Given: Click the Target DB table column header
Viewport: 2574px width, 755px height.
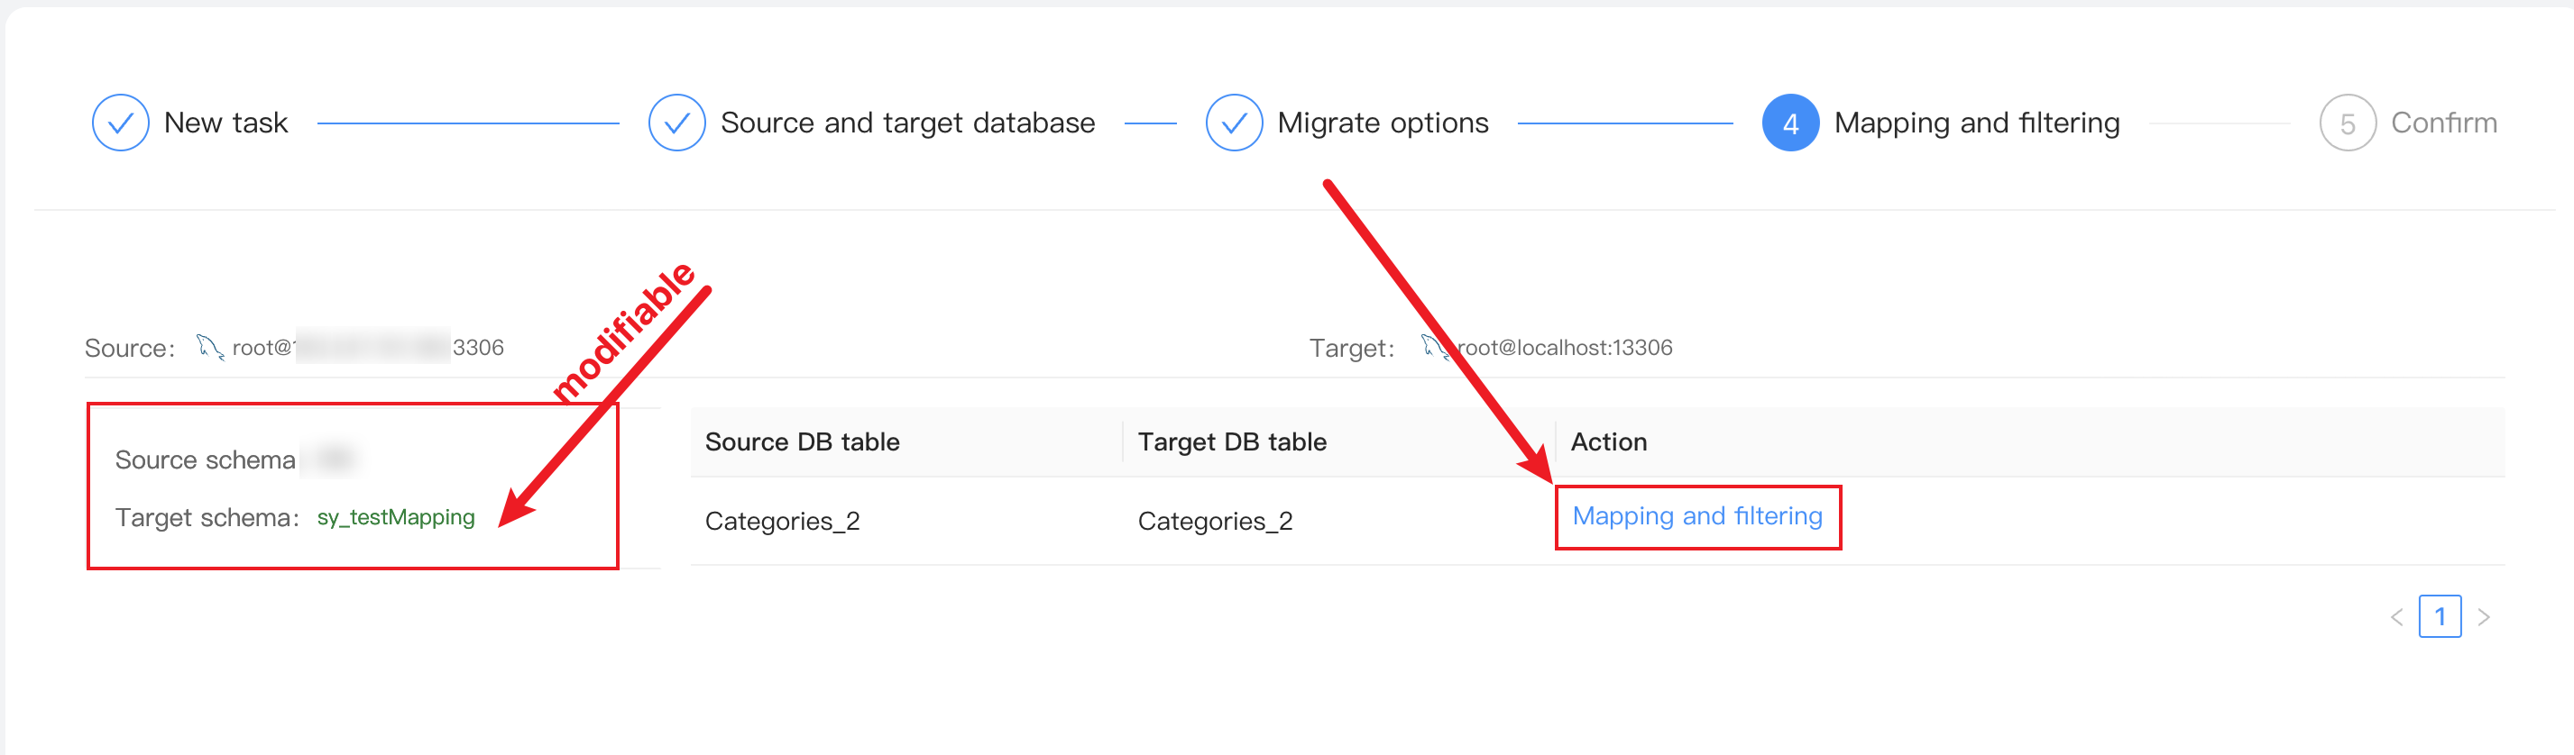Looking at the screenshot, I should coord(1232,441).
